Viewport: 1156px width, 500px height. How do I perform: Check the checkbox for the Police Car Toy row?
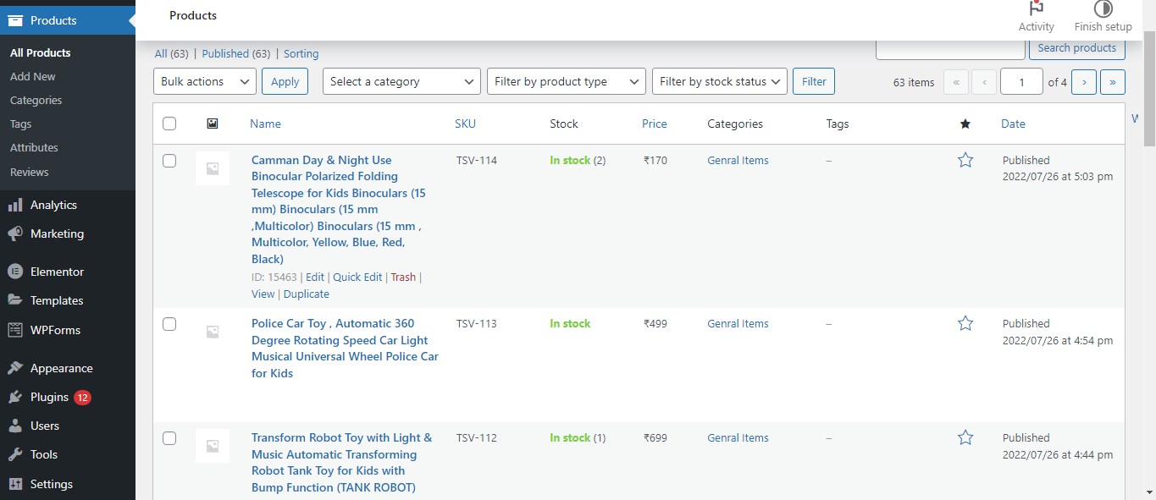point(169,323)
